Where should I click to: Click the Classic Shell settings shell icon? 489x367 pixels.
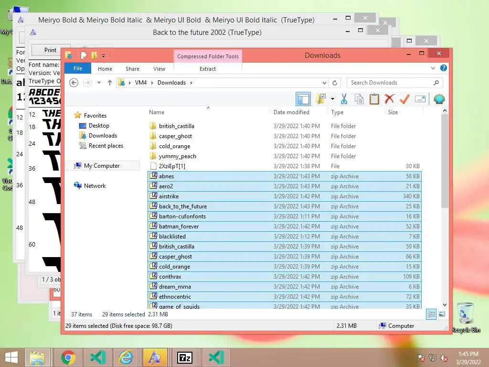point(439,99)
